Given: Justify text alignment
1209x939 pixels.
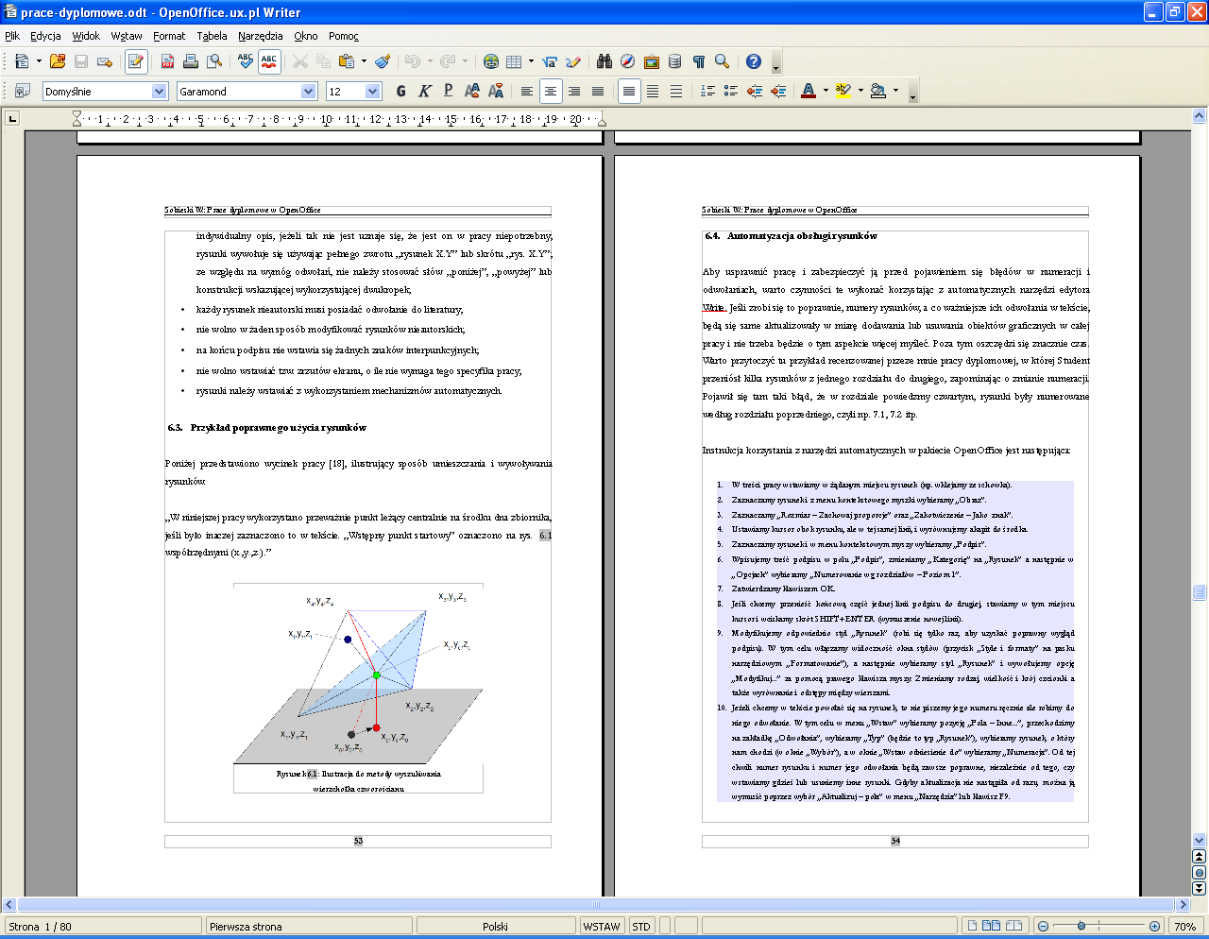Looking at the screenshot, I should point(598,91).
